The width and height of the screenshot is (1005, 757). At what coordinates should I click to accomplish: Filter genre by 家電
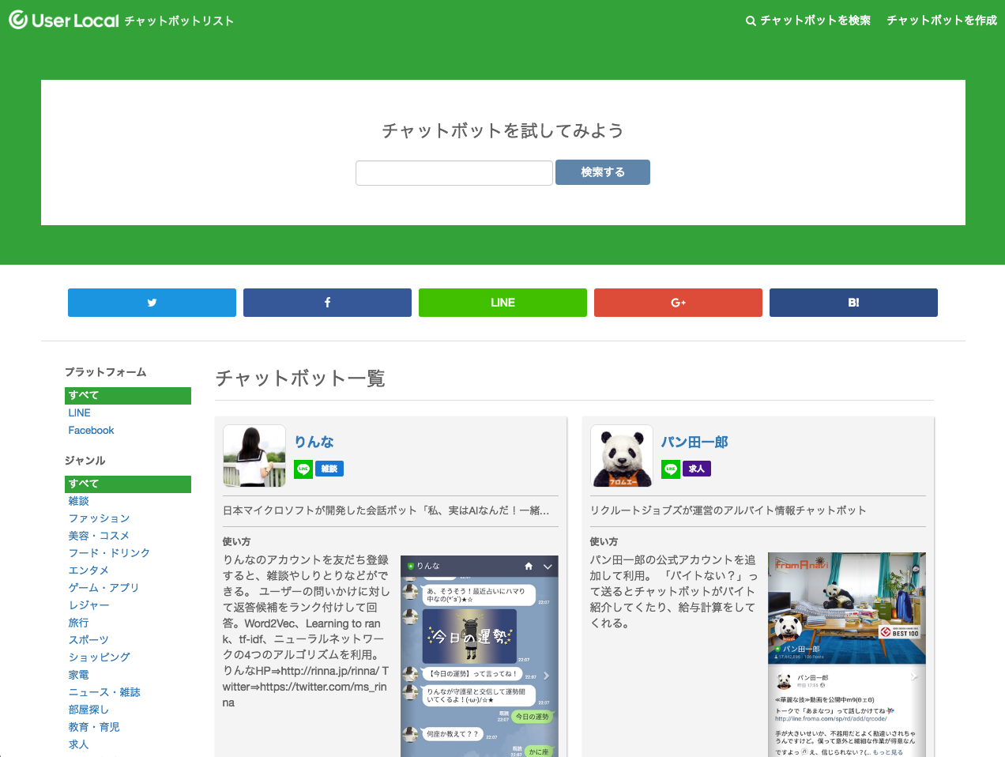pyautogui.click(x=79, y=675)
